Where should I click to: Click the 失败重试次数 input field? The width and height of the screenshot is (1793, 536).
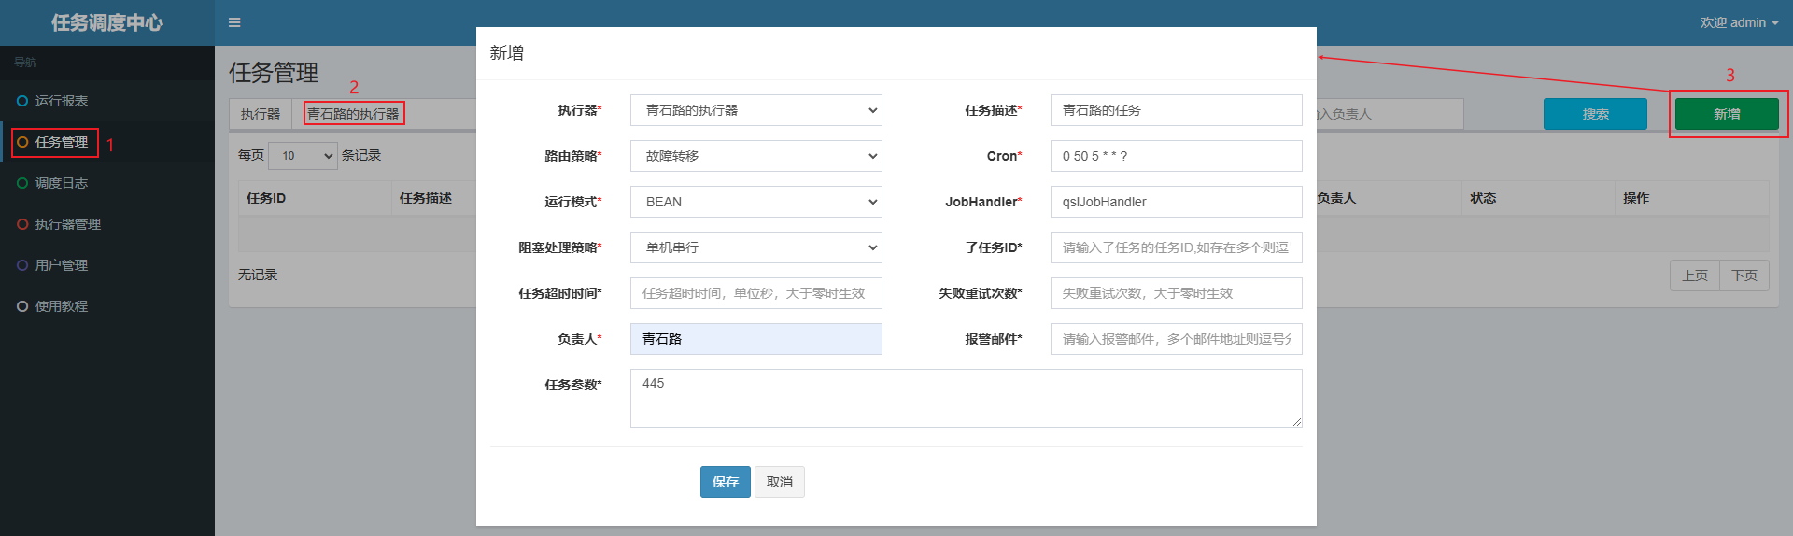point(1177,293)
